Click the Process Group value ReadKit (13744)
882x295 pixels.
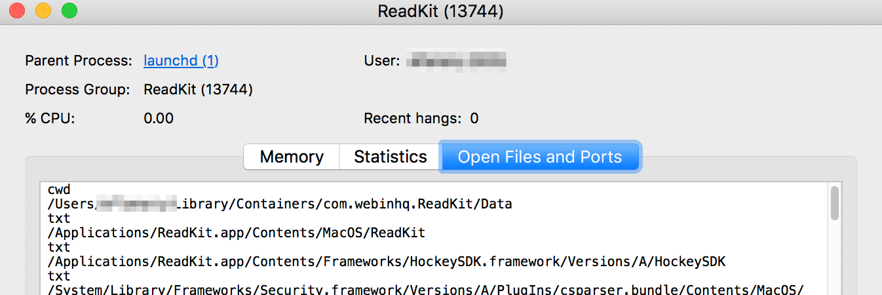(198, 90)
